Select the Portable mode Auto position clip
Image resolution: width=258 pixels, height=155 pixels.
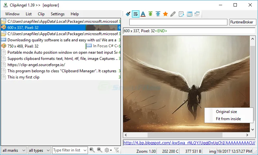click(x=61, y=52)
